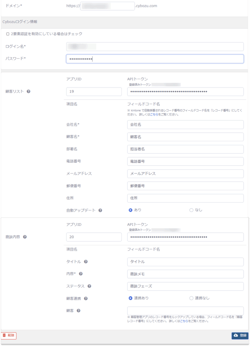Viewport: 250px width, 346px height.
Task: Click the empty 顧客 field code input
Action: click(185, 311)
